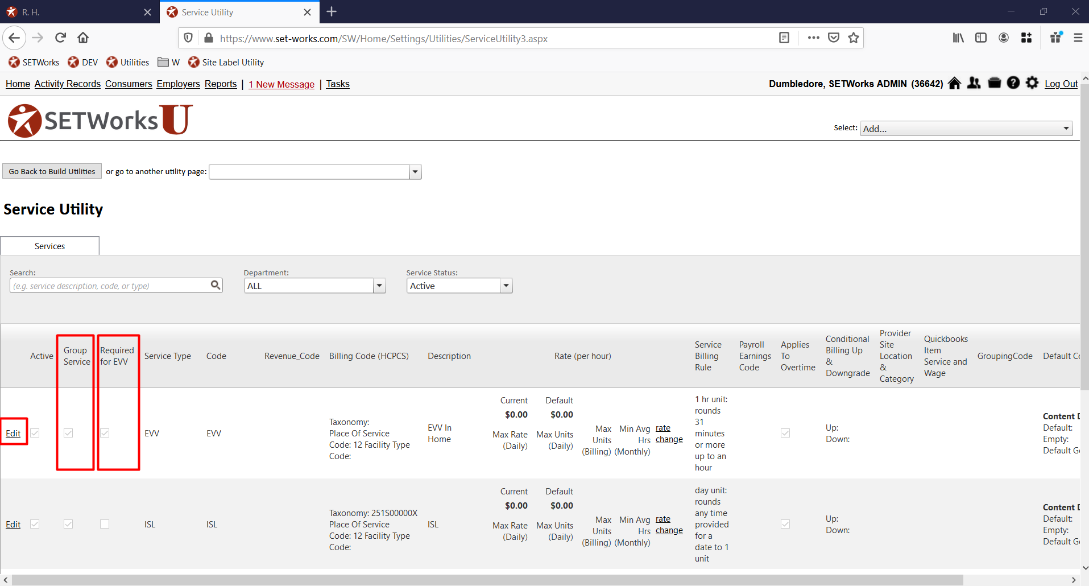The image size is (1089, 586).
Task: Toggle Applies To Overtime checkbox for EVV row
Action: click(x=785, y=433)
